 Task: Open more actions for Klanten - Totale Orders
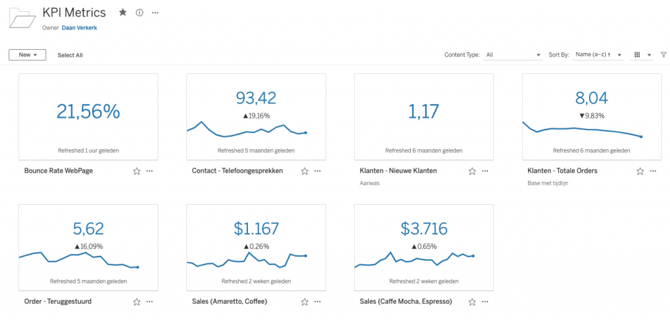pyautogui.click(x=652, y=171)
